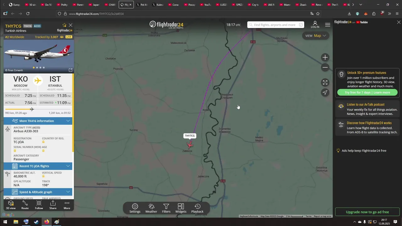
Task: Open the browser translate page icon
Action: click(x=312, y=14)
